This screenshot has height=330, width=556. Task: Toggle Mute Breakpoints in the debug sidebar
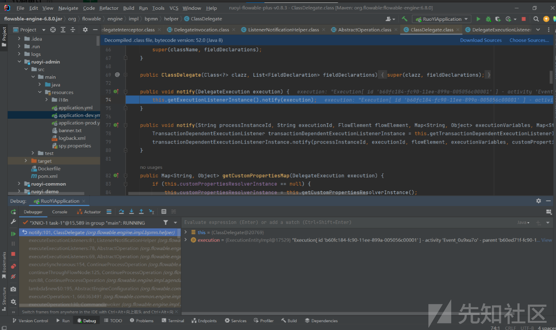pyautogui.click(x=13, y=277)
